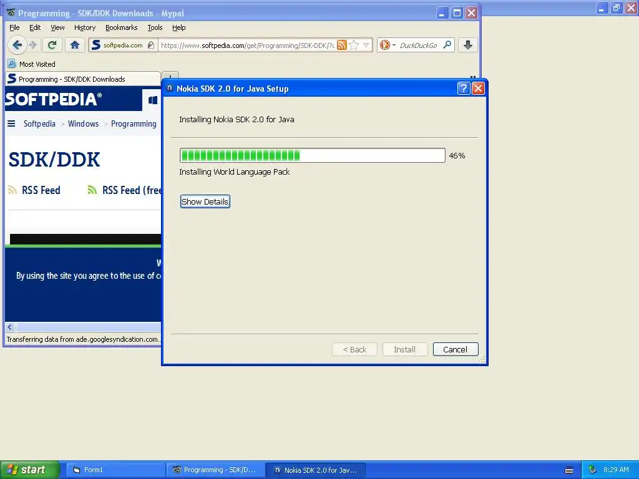Click into the DuckDuckGo search field

419,45
